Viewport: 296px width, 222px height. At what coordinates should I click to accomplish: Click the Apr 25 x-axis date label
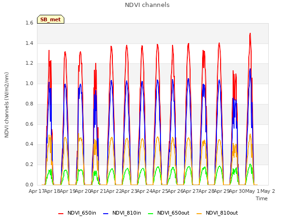coord(160,191)
